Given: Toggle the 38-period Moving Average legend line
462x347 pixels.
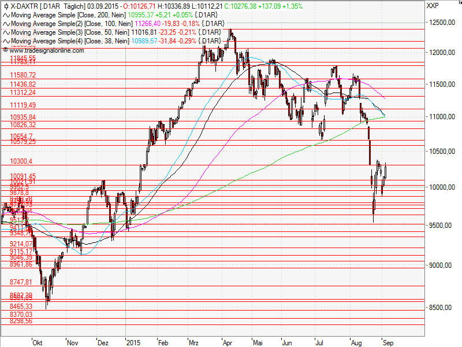Looking at the screenshot, I should coord(69,40).
